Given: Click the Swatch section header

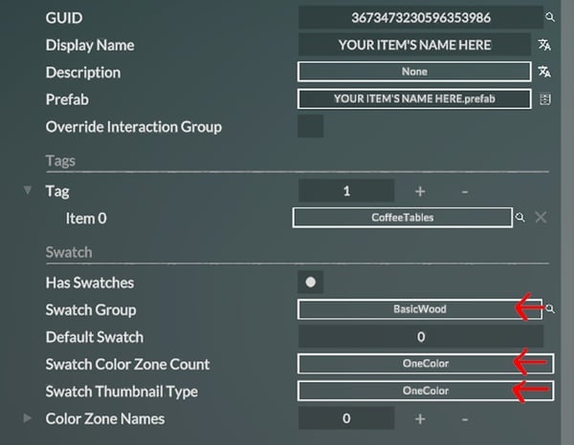Looking at the screenshot, I should (x=69, y=252).
